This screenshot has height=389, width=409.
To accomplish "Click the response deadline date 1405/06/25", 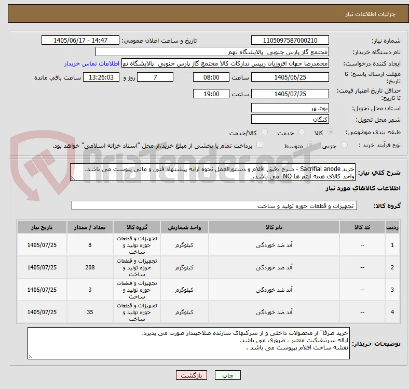I will tap(290, 77).
